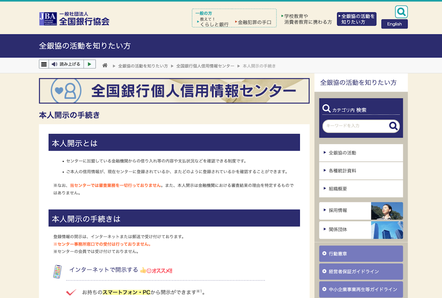Viewport: 442px width, 298px height.
Task: Open 行動憲章 sidebar button
Action: (361, 254)
